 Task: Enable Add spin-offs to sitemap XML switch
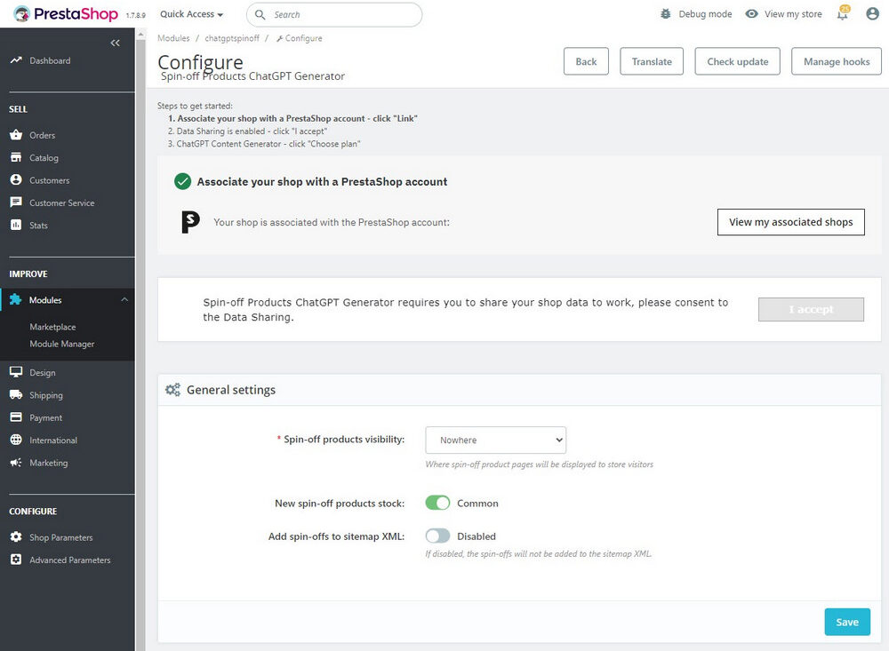(437, 536)
